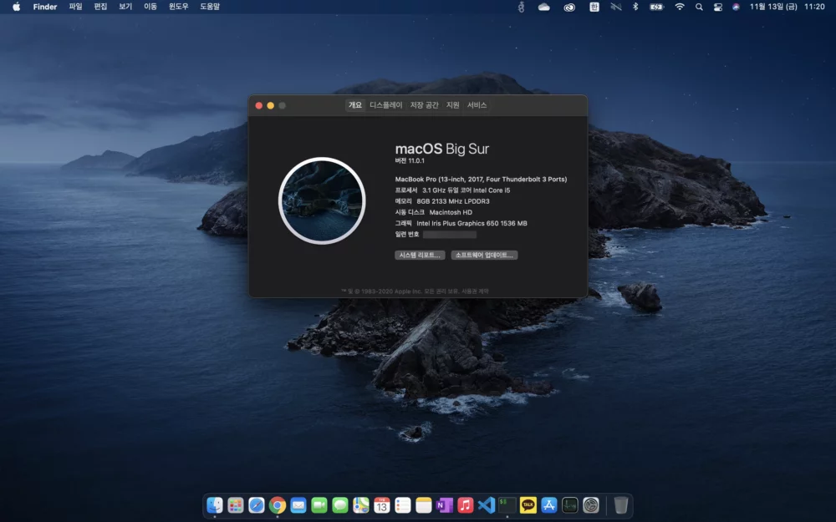This screenshot has height=522, width=836.
Task: Click the 그래픽 Intel Iris Plus Graphics 650 line
Action: tap(461, 223)
